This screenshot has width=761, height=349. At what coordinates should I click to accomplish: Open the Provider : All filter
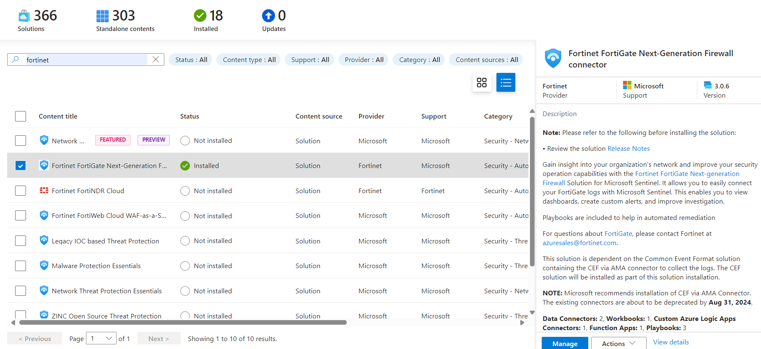click(364, 59)
